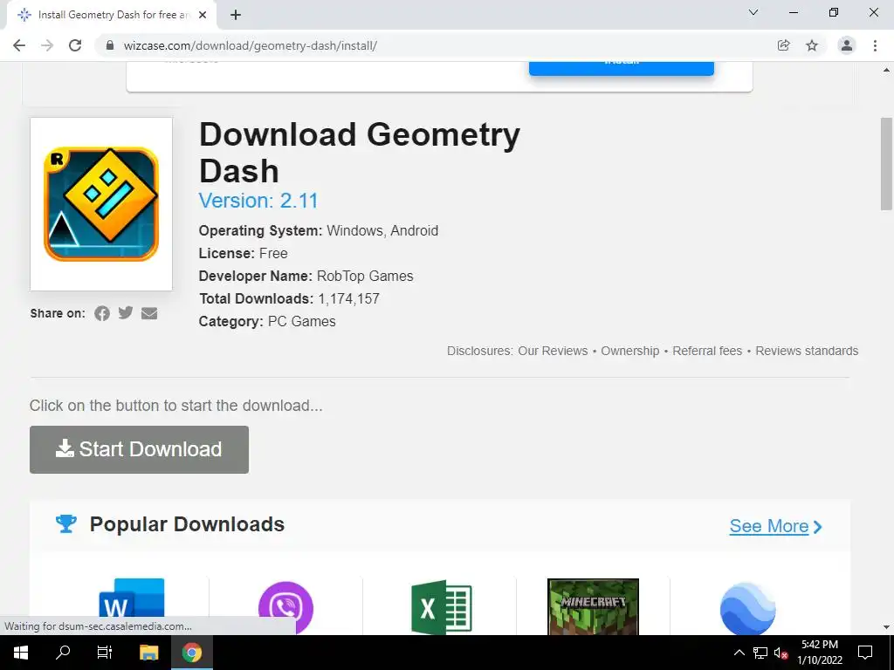Open the Minecraft popular download
This screenshot has height=670, width=894.
pos(593,606)
